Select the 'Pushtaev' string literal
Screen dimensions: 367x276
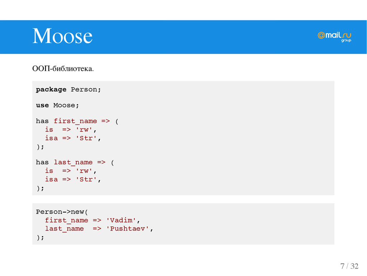[128, 229]
